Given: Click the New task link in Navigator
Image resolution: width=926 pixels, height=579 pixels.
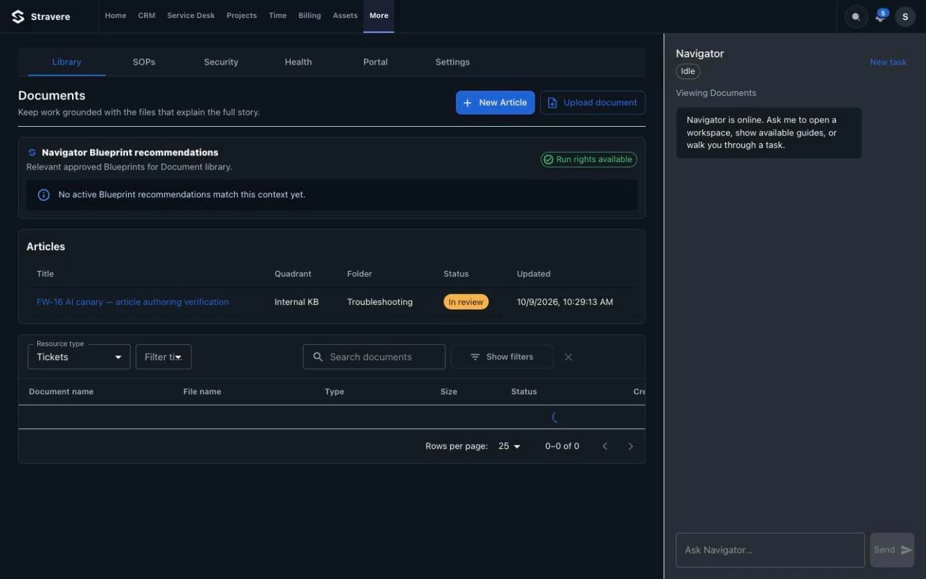Looking at the screenshot, I should (x=888, y=62).
